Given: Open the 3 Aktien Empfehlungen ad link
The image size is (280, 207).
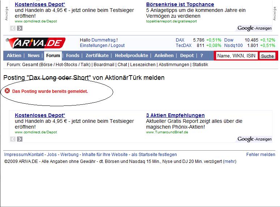Looking at the screenshot, I should [175, 115].
